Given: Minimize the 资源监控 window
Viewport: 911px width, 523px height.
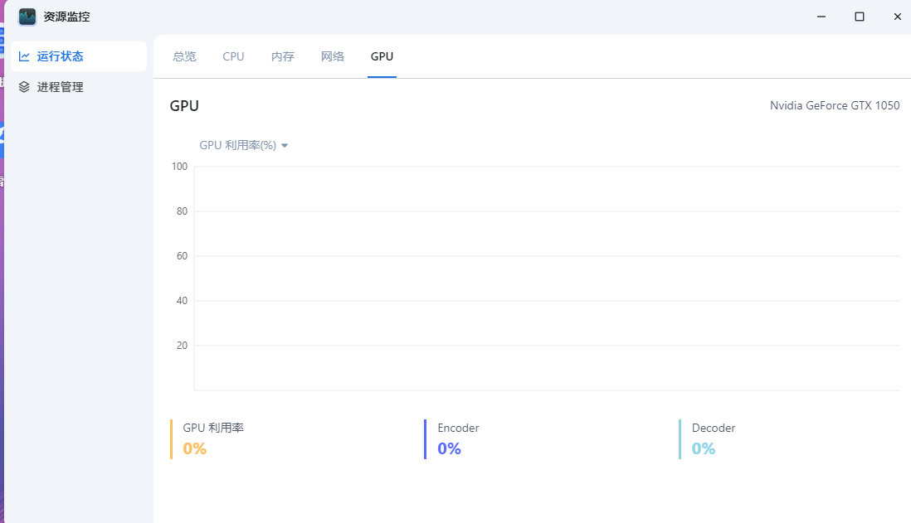Looking at the screenshot, I should click(x=821, y=17).
